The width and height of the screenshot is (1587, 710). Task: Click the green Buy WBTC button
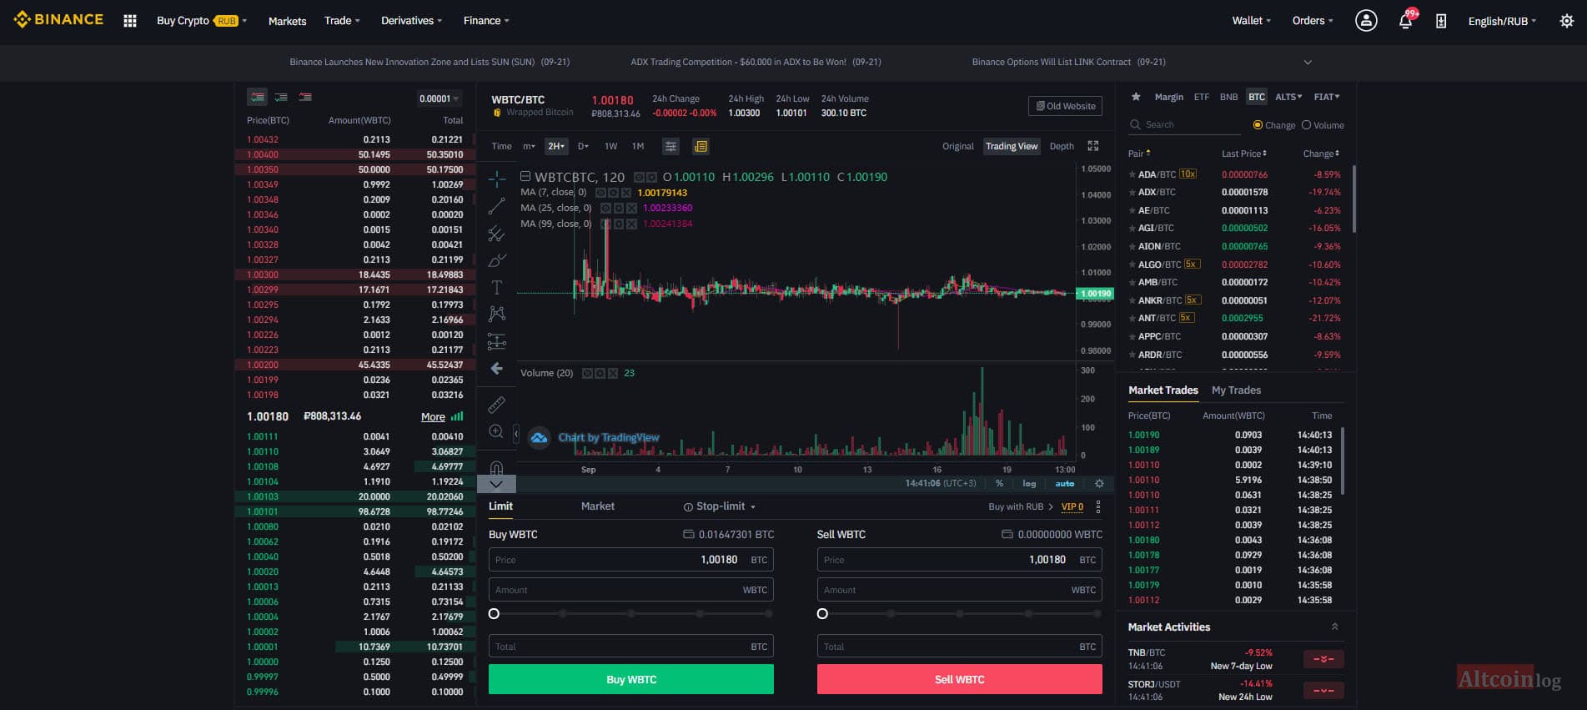click(631, 679)
